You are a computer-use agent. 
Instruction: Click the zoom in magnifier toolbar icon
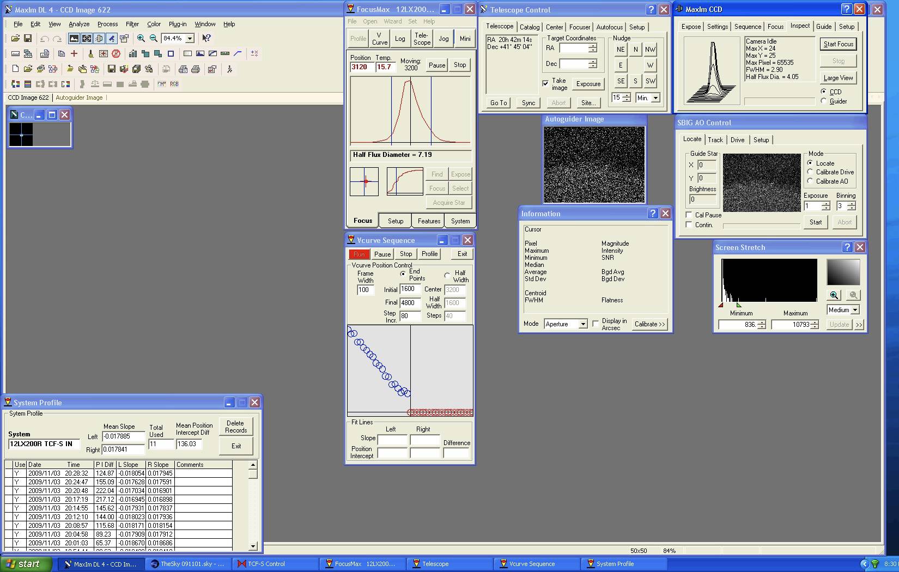pos(141,38)
